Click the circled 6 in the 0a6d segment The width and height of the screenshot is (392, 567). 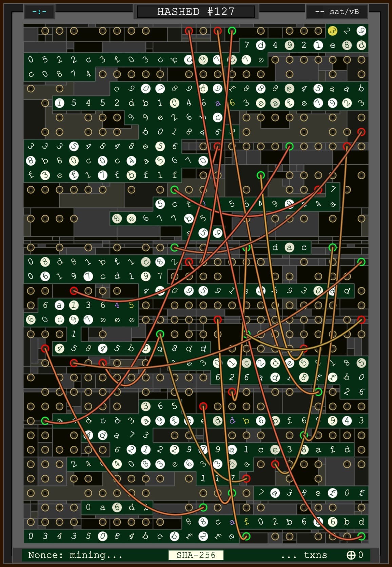pyautogui.click(x=117, y=507)
